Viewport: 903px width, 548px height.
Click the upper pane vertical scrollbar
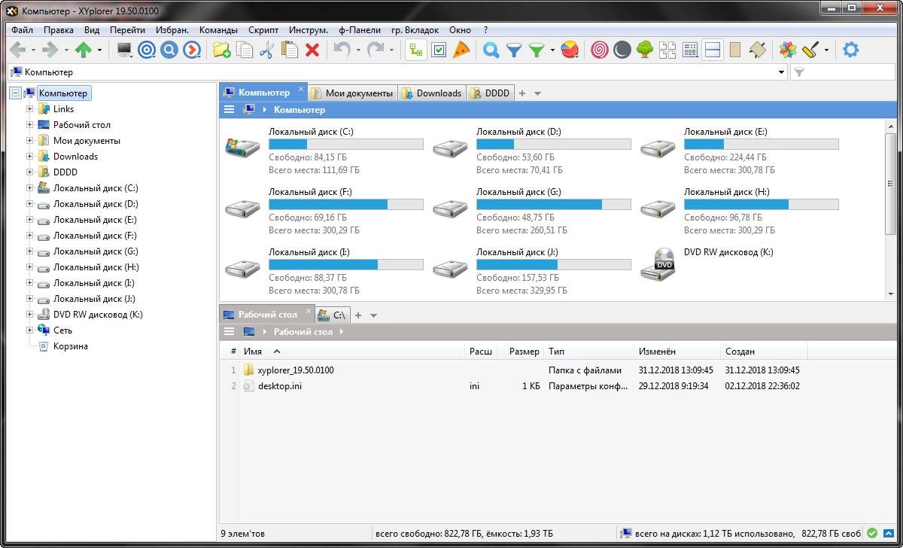[x=891, y=210]
